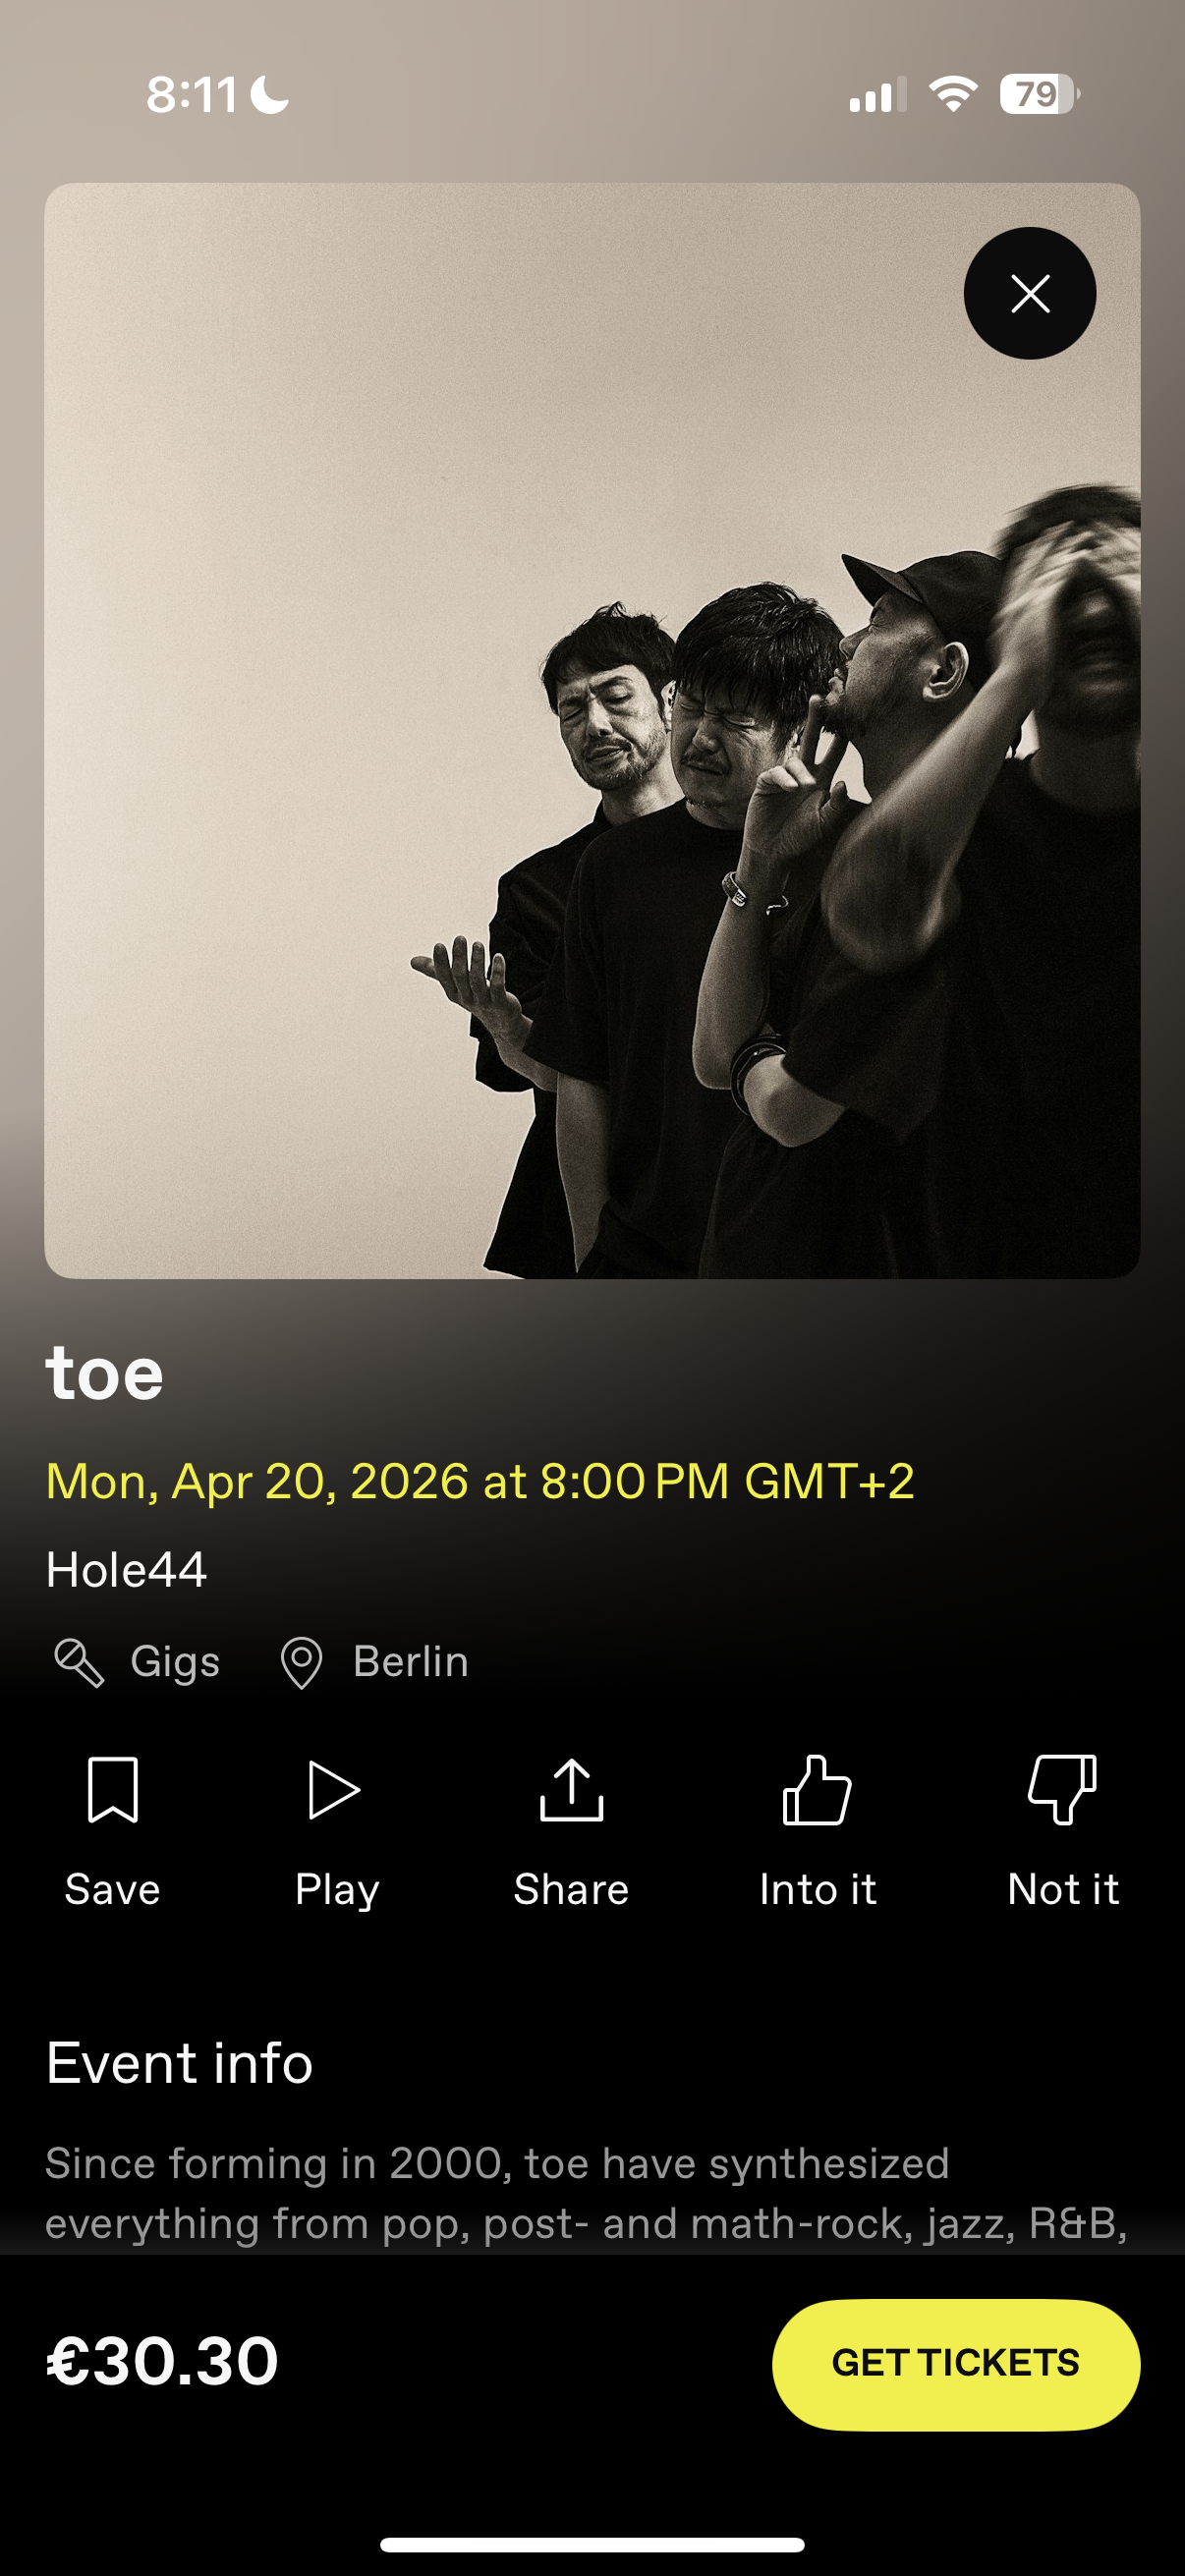Screen dimensions: 1185x2576
Task: Click the GET TICKETS button
Action: click(955, 2364)
